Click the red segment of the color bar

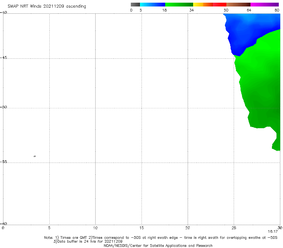coord(220,5)
